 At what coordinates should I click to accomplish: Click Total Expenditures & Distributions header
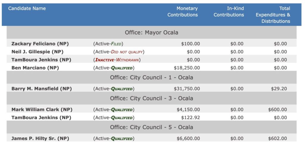pyautogui.click(x=273, y=15)
